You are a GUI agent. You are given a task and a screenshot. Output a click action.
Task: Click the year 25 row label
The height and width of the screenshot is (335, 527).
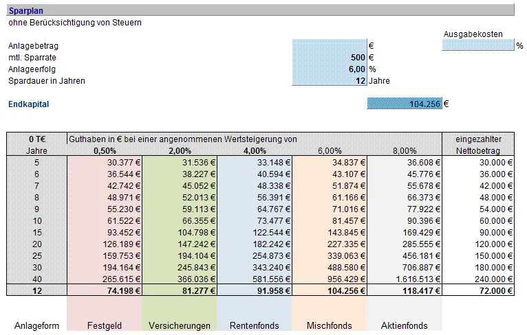click(x=36, y=256)
